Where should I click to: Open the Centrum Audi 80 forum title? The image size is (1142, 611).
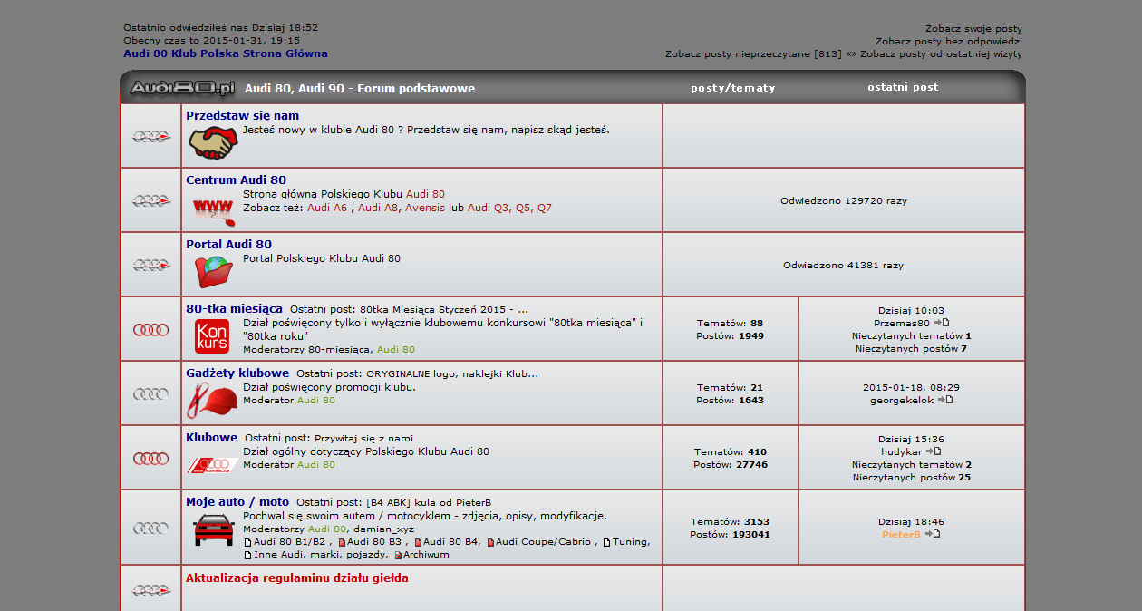coord(236,179)
